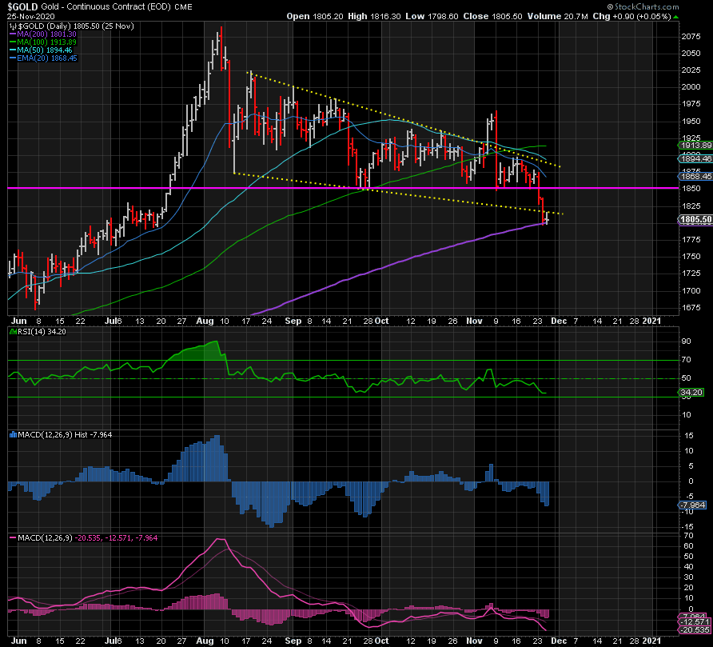Click the 2021 label on the date axis
This screenshot has height=647, width=713.
(x=651, y=321)
